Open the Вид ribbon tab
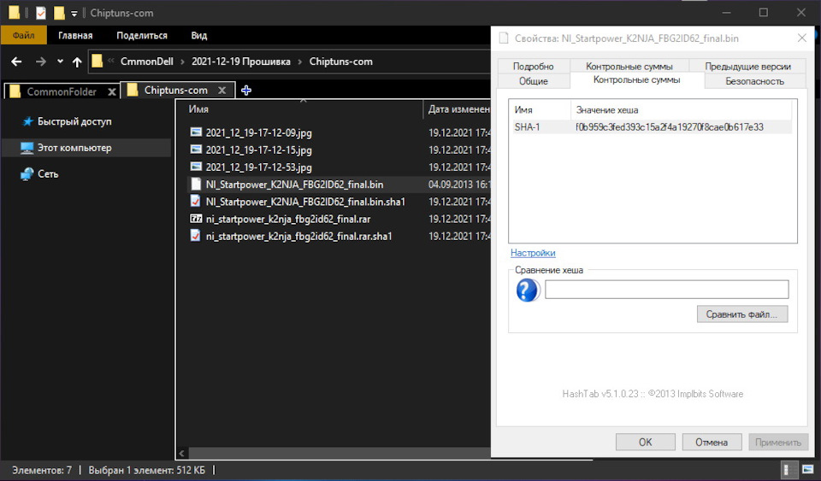 tap(199, 36)
